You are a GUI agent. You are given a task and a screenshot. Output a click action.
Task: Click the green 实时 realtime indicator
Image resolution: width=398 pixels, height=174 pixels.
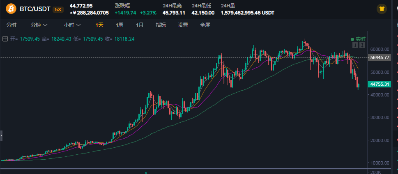(358, 39)
